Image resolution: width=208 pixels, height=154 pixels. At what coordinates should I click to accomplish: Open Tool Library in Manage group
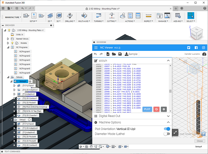(x=160, y=16)
